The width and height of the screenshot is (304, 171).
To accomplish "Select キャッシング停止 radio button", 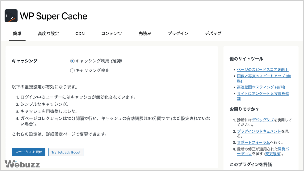I will pos(72,70).
